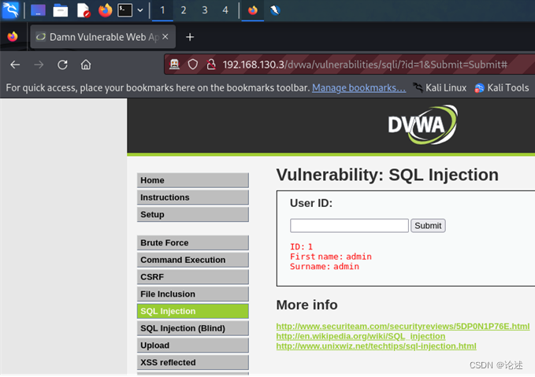Select the highlighted SQL Injection item
This screenshot has height=377, width=535.
[193, 311]
